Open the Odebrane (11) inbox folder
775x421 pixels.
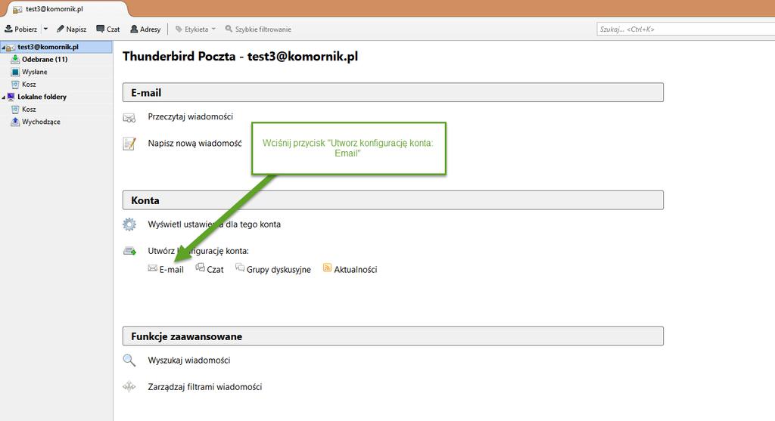(x=45, y=59)
